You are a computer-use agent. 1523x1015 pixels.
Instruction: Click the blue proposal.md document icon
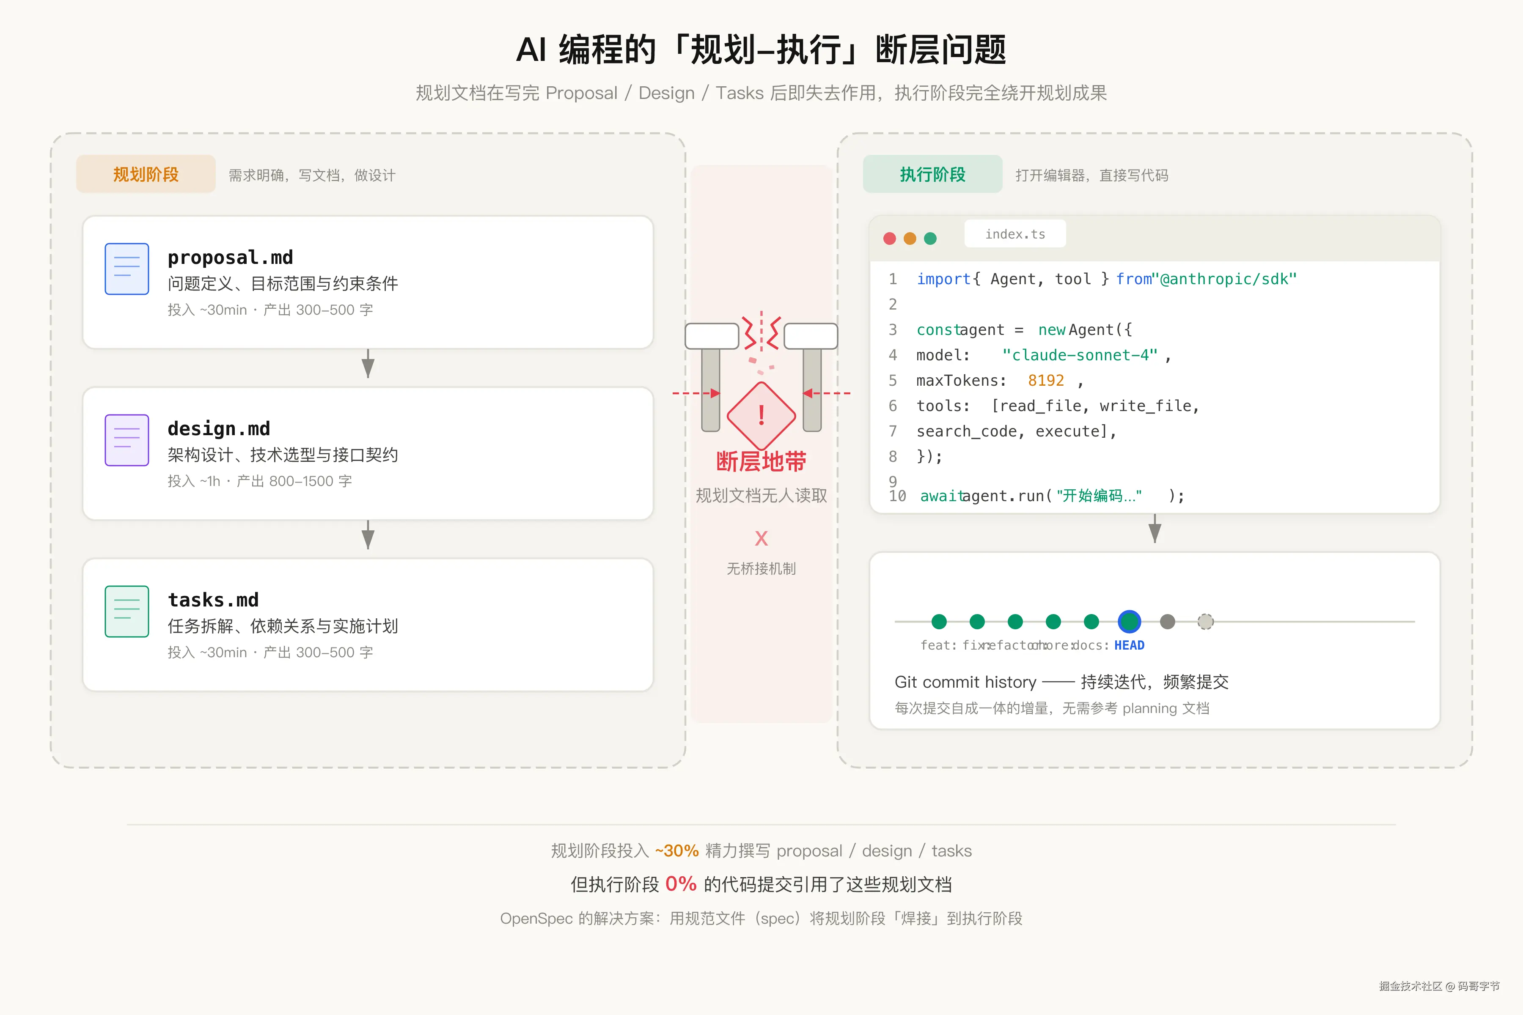tap(127, 269)
